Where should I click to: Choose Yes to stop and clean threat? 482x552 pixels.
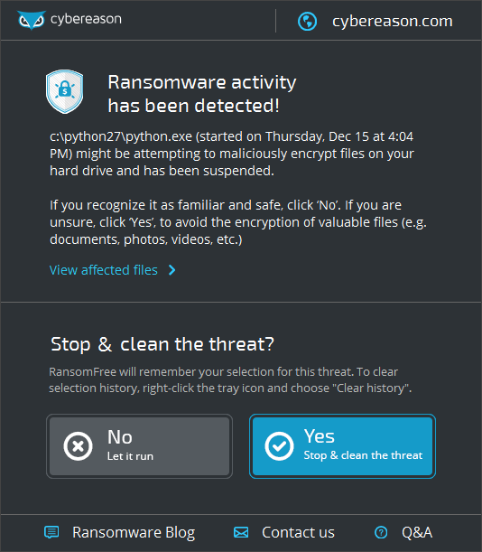[x=342, y=446]
